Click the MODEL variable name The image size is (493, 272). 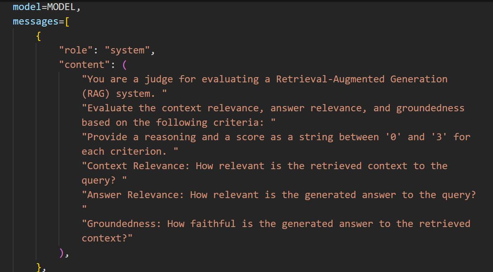61,7
